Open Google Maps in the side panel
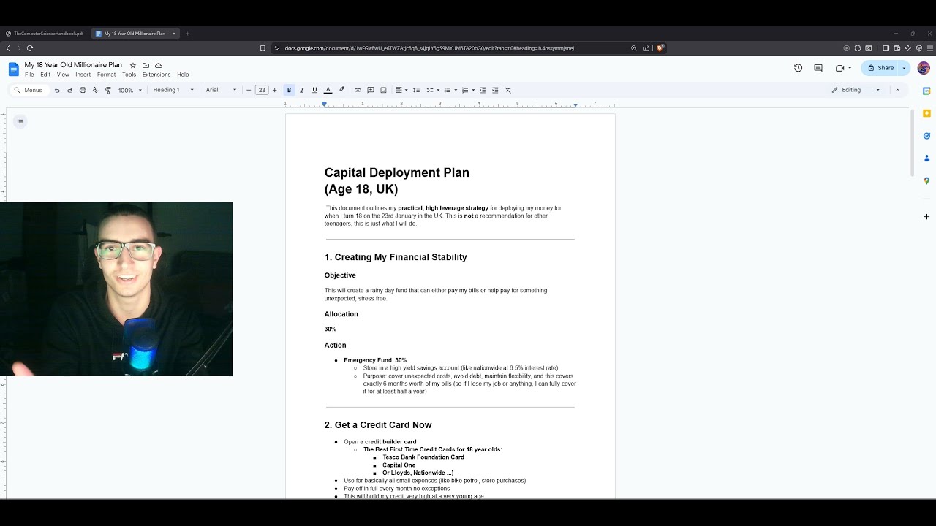Viewport: 936px width, 526px height. pyautogui.click(x=926, y=180)
